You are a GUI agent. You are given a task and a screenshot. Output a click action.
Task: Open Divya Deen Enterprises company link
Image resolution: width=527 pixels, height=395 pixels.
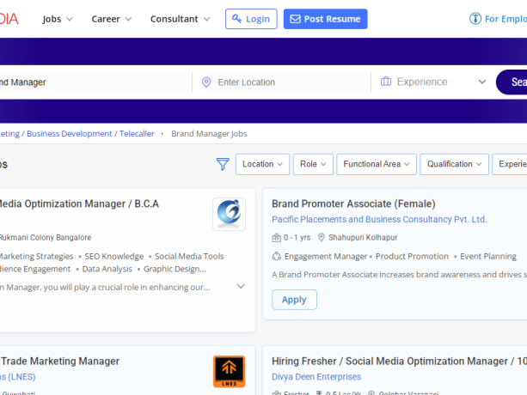point(316,377)
